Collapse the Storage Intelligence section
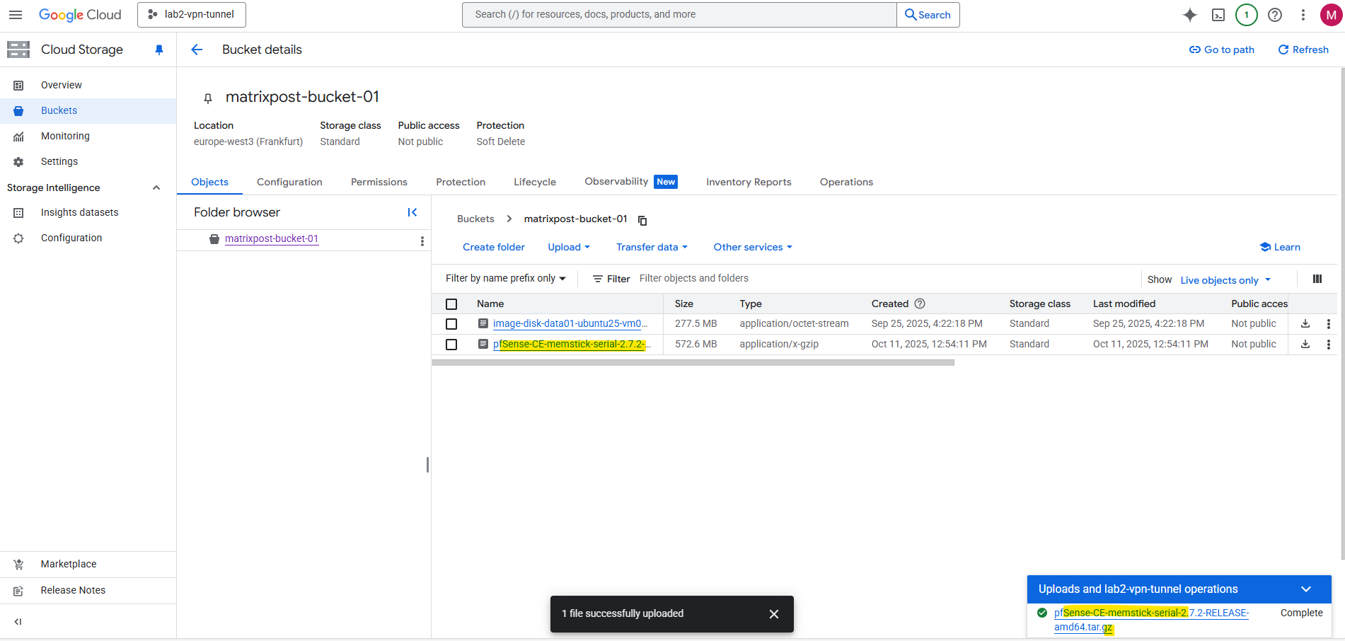This screenshot has height=641, width=1345. (156, 187)
